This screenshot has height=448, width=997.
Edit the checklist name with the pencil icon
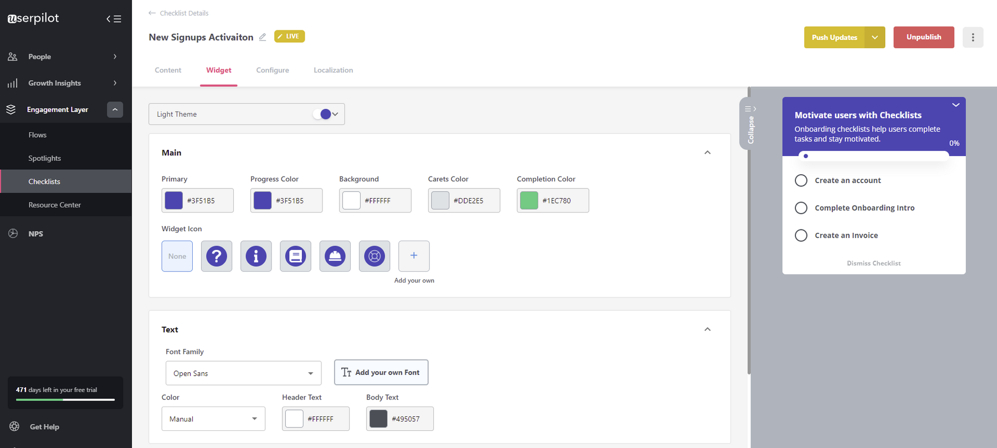coord(263,37)
